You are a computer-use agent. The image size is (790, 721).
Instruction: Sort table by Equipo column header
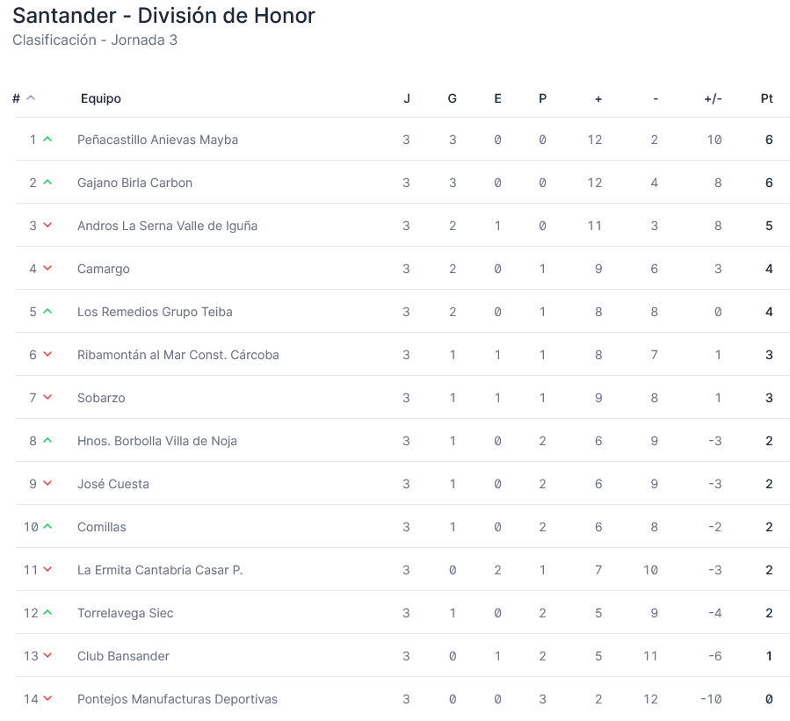coord(101,98)
